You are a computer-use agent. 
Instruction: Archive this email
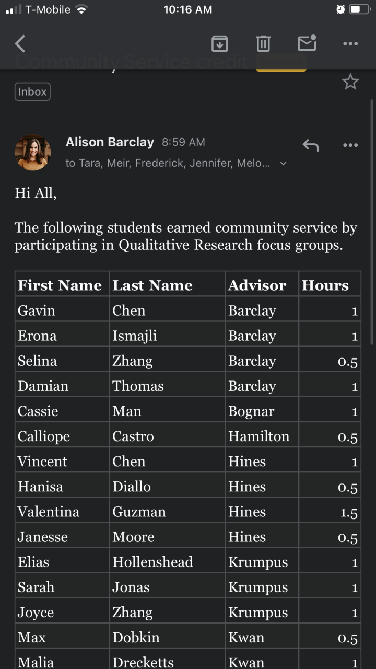coord(220,44)
